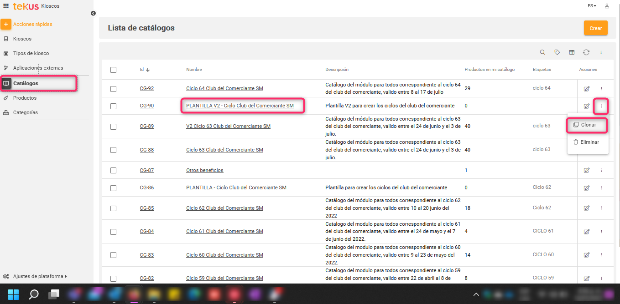The image size is (620, 304).
Task: Edit the Otros beneficios catalog
Action: (587, 170)
